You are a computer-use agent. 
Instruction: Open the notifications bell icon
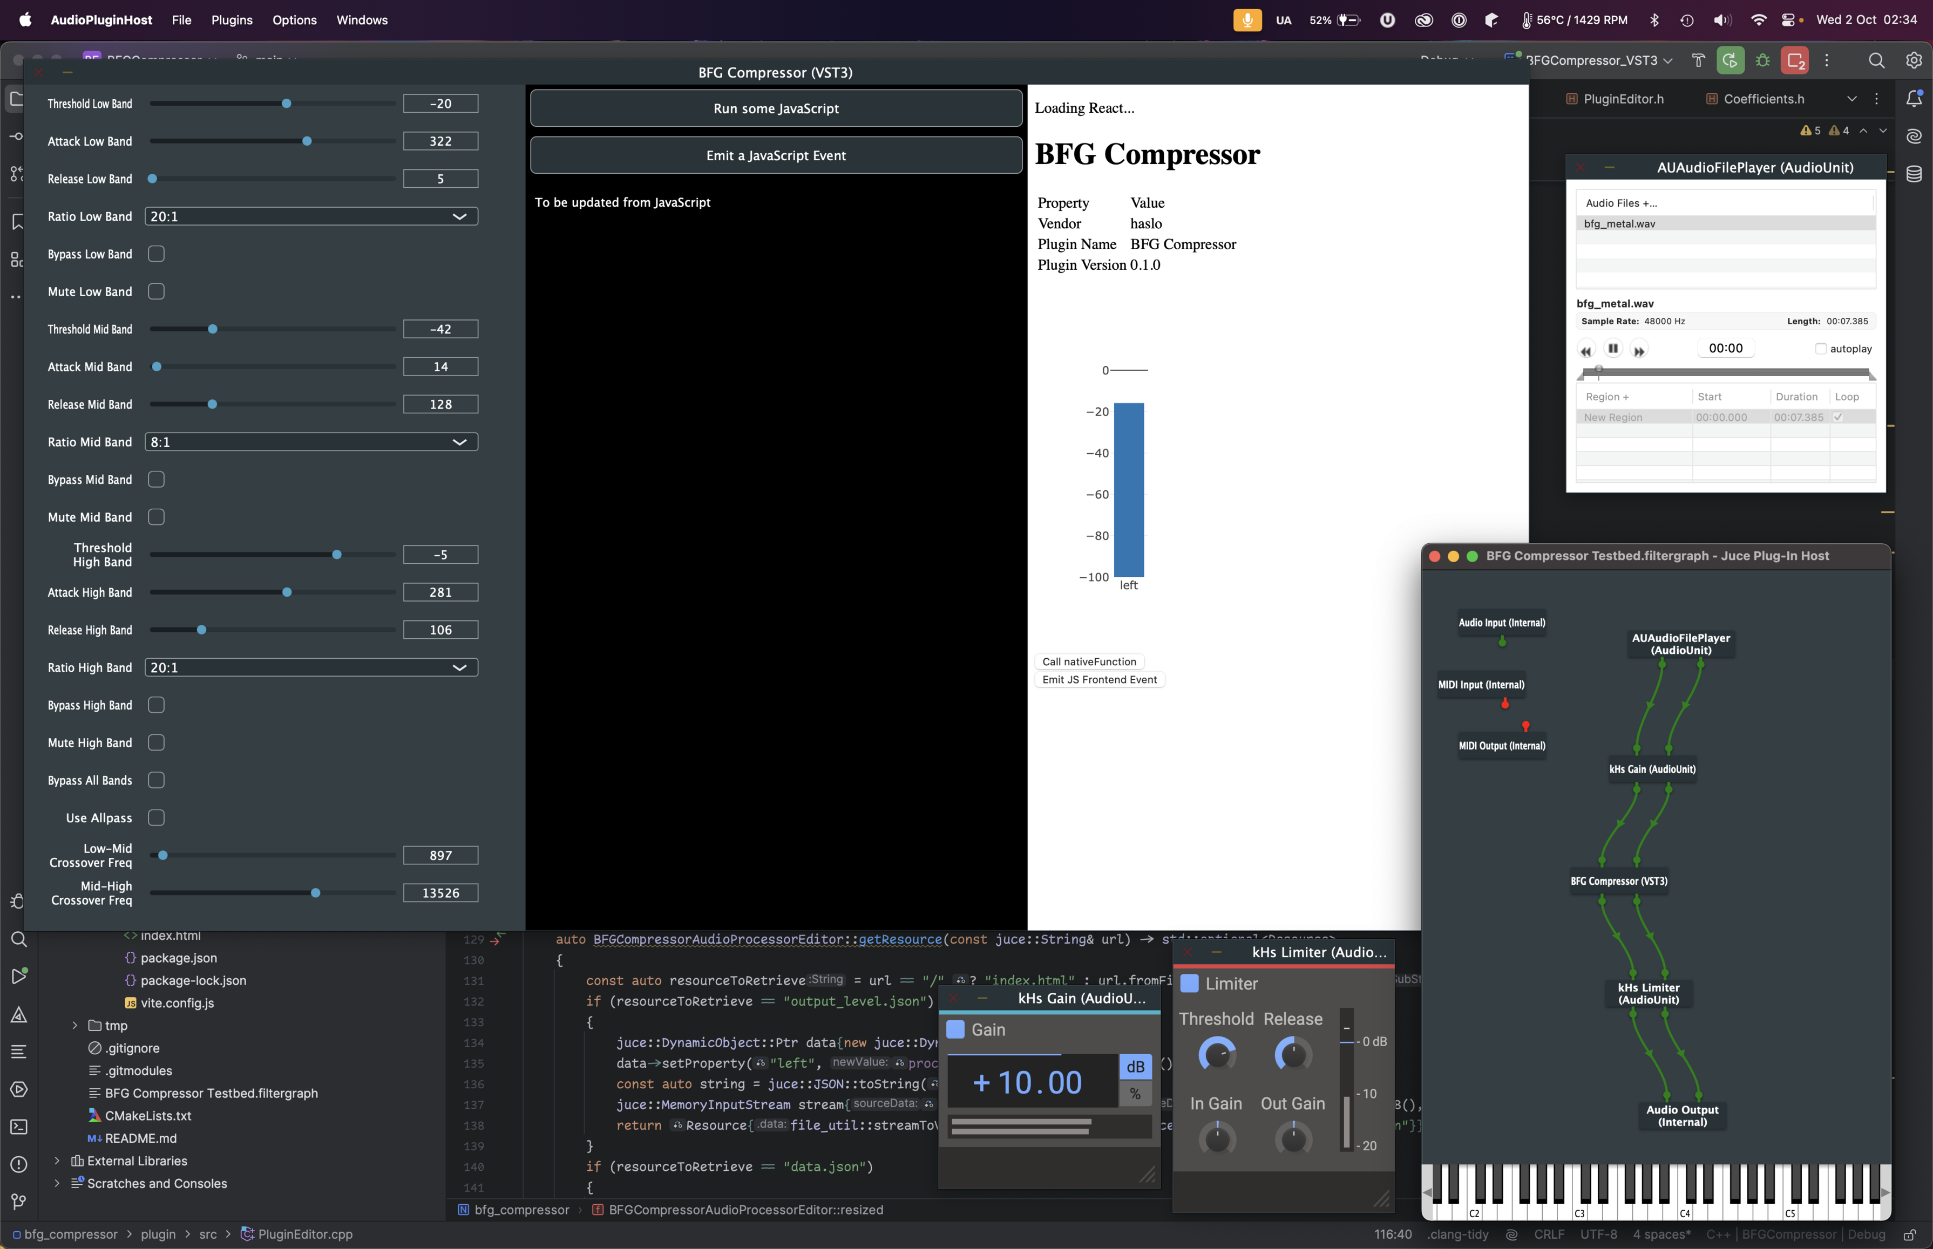pos(1914,99)
